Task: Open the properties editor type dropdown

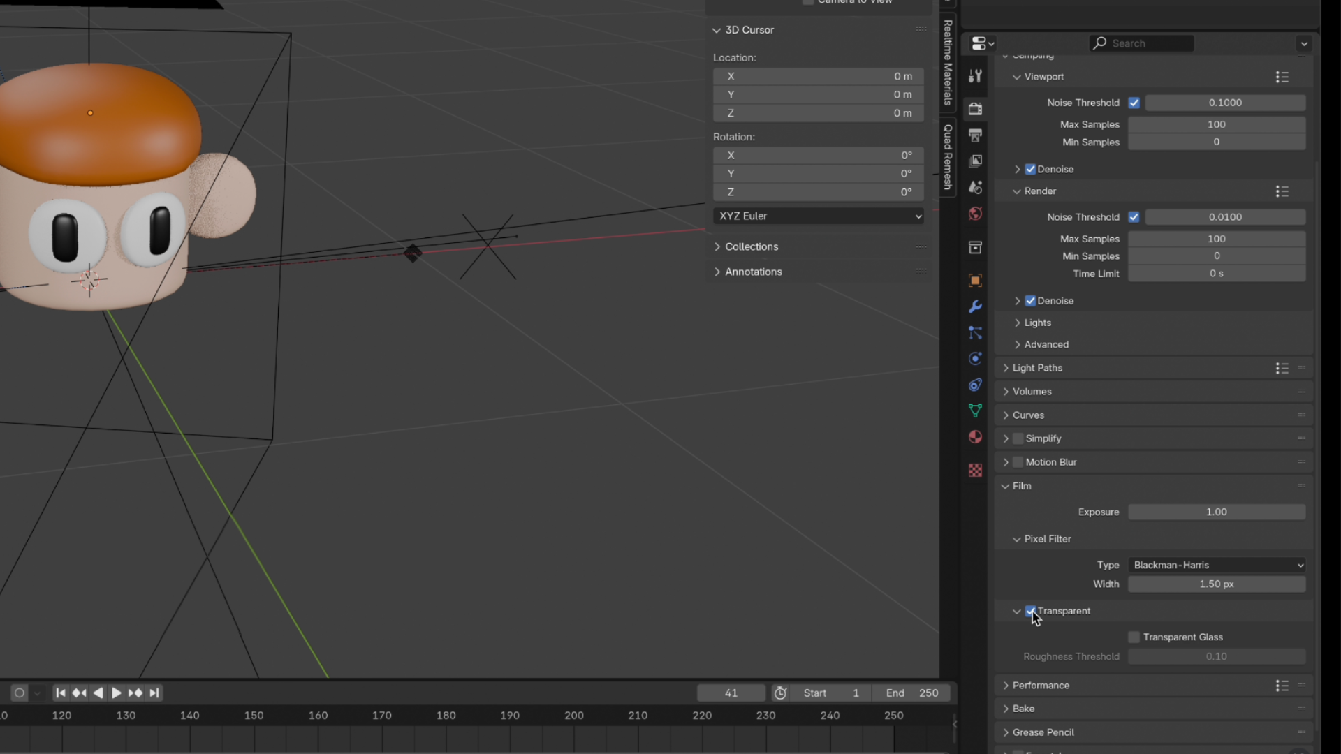Action: point(982,43)
